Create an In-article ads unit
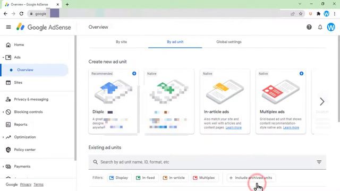 [x=225, y=101]
